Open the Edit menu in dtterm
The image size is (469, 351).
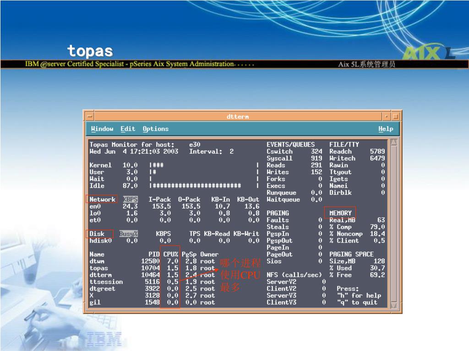pyautogui.click(x=128, y=129)
